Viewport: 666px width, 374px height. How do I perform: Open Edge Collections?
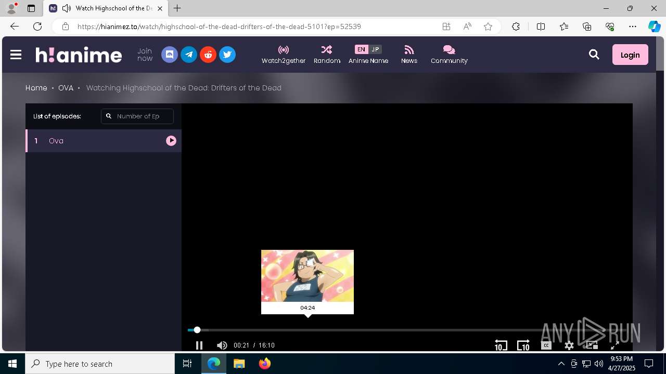[x=587, y=26]
